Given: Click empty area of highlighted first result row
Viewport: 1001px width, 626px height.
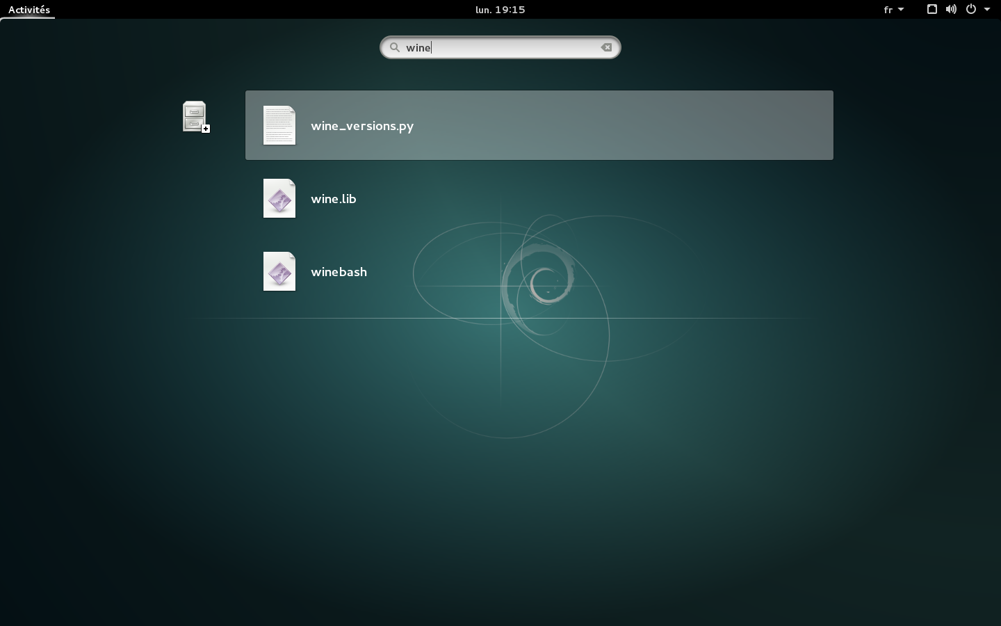Looking at the screenshot, I should (626, 125).
